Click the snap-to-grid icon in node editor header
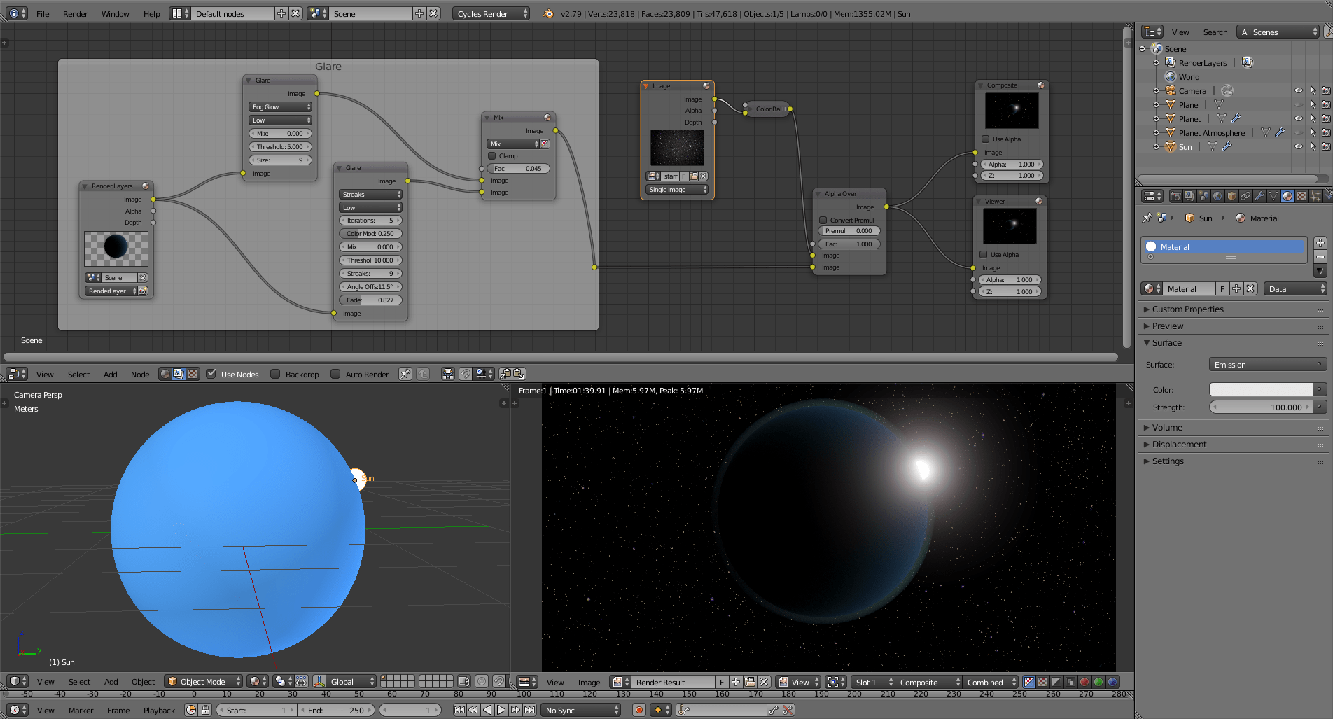This screenshot has height=719, width=1333. click(x=481, y=374)
